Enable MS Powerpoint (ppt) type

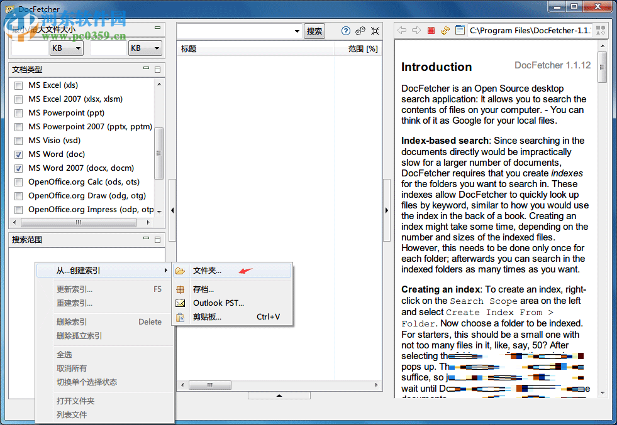[18, 113]
